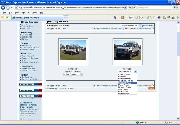The width and height of the screenshot is (180, 125).
Task: Click the RSS feeds toolbar icon
Action: tap(123, 17)
